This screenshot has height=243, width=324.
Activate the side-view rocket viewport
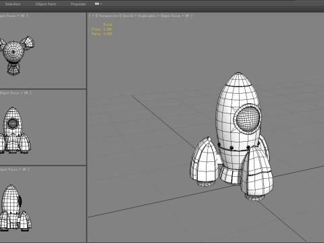[43, 205]
